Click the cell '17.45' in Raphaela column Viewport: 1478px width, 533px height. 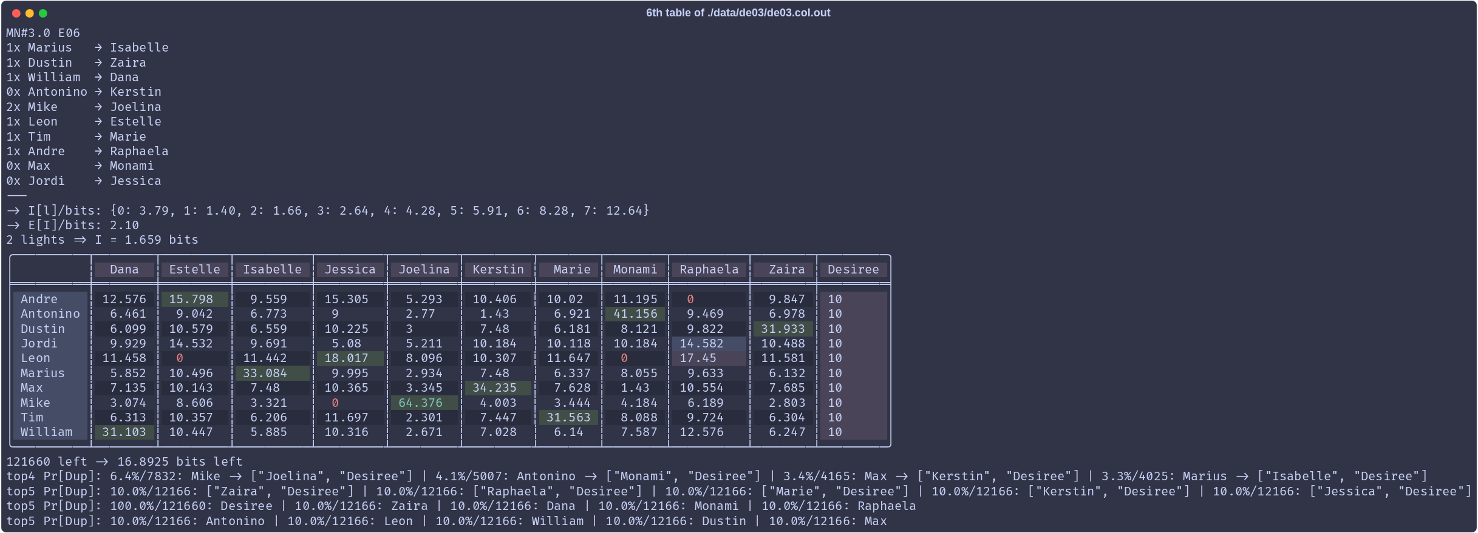[x=709, y=358]
